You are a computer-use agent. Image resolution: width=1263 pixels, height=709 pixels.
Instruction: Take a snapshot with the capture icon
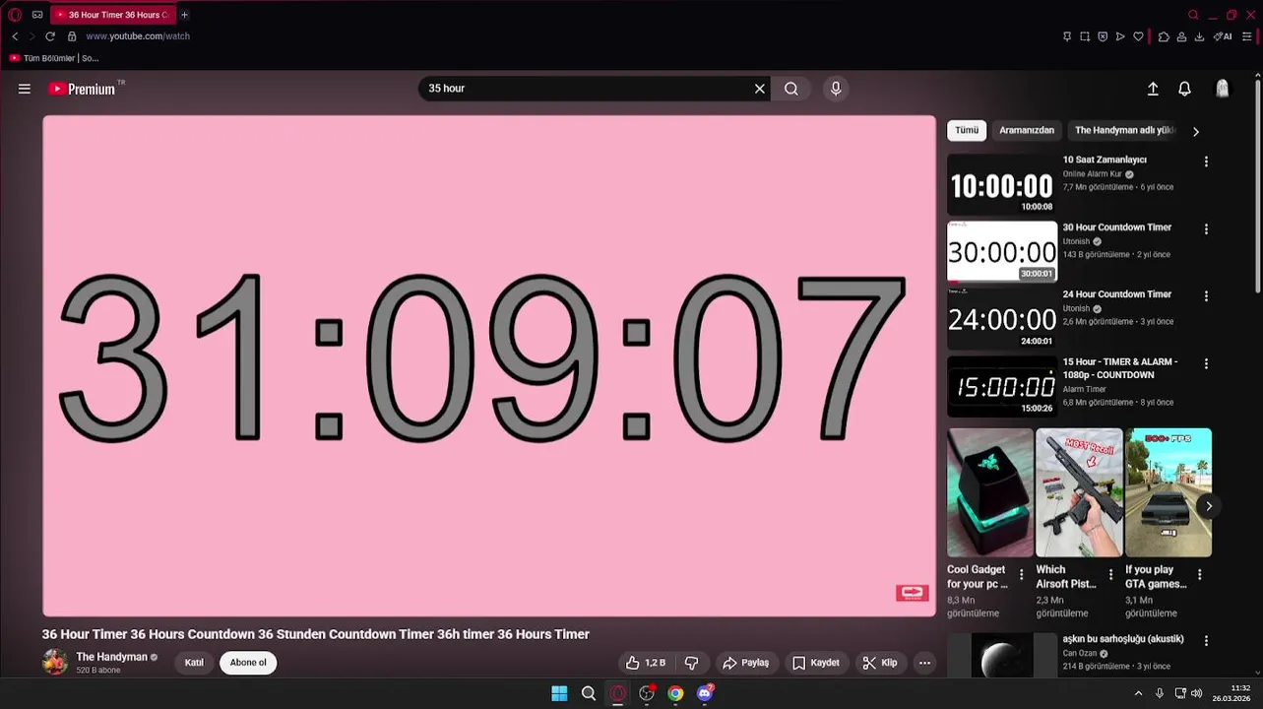click(x=1085, y=36)
